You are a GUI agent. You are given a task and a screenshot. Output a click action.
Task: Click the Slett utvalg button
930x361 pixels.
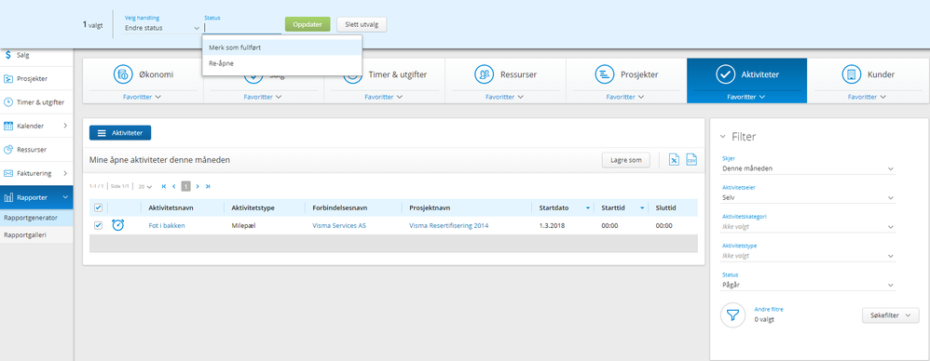click(362, 25)
